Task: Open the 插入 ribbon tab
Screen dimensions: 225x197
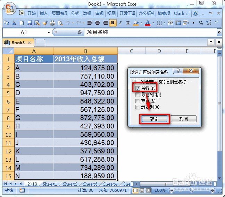Action: click(44, 14)
